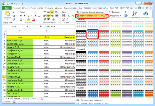
Task: Open the Файл tab
Action: [7, 8]
